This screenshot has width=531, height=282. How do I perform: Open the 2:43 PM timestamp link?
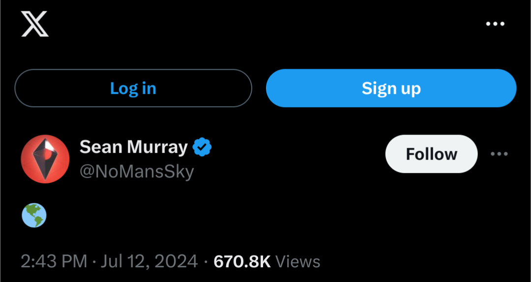click(54, 262)
